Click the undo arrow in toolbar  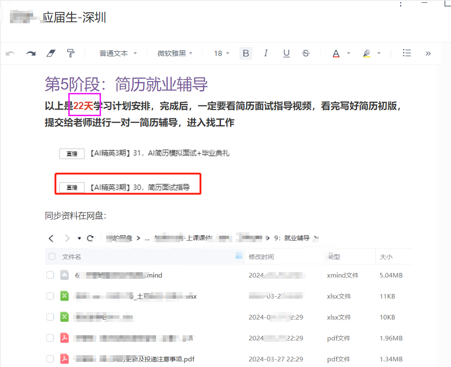click(10, 54)
